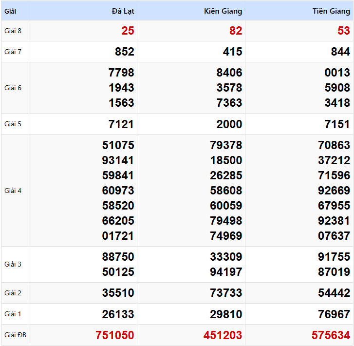Click number 87019 in Giải 3
The width and height of the screenshot is (354, 346).
point(334,272)
